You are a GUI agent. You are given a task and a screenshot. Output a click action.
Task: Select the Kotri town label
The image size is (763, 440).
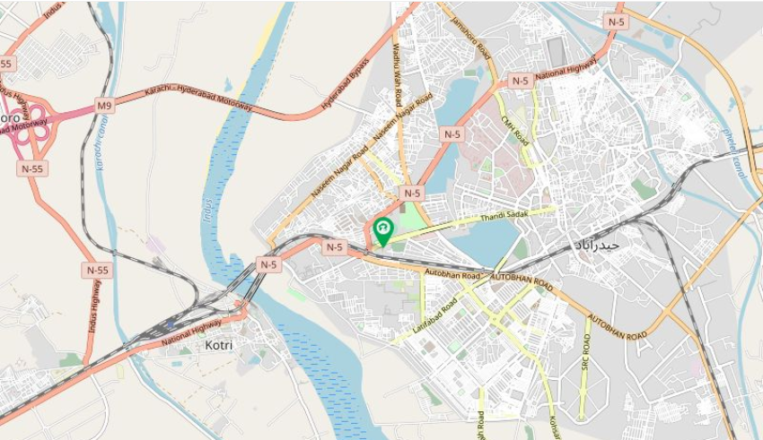tap(218, 345)
